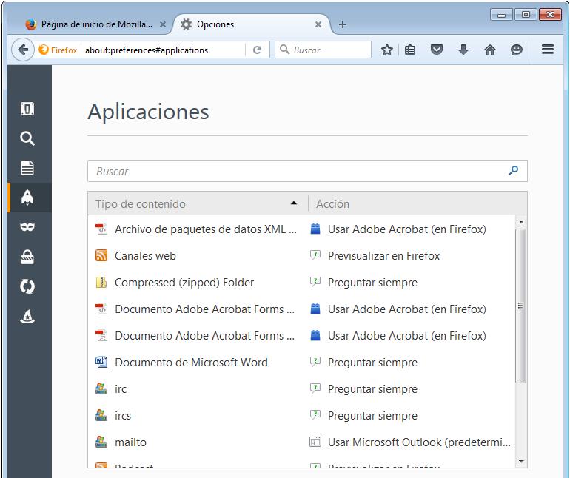This screenshot has height=478, width=570.
Task: Open the Search preferences magnifier icon
Action: 27,138
